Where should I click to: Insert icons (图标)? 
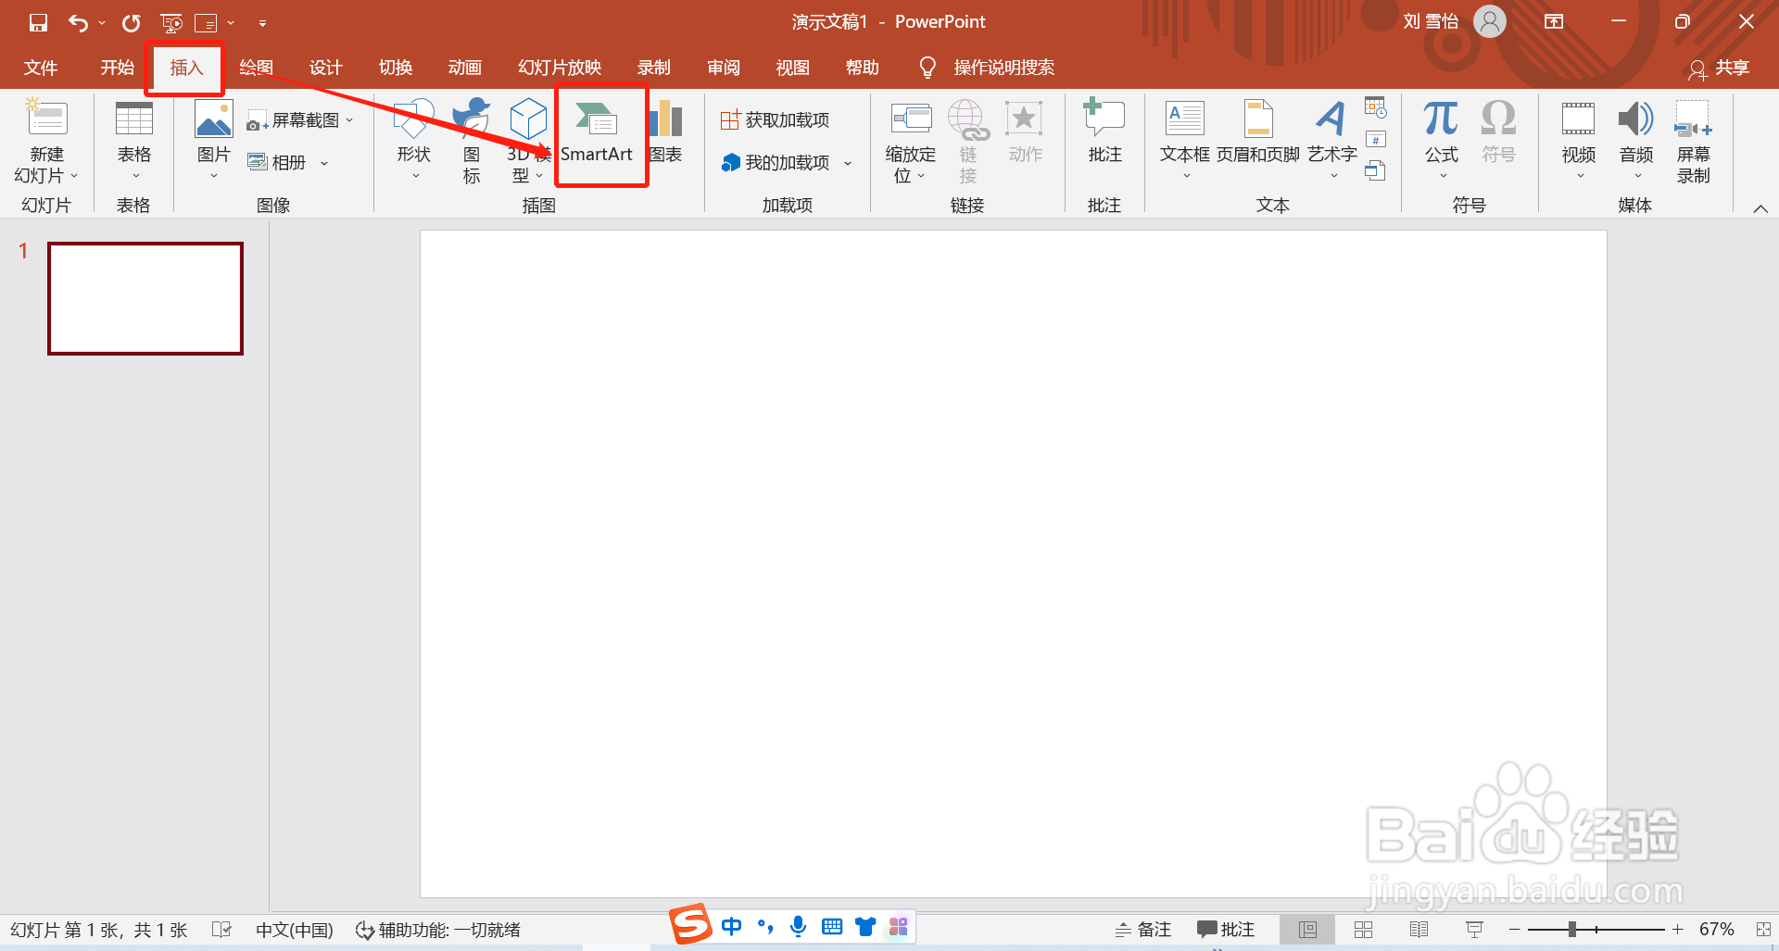click(x=472, y=141)
